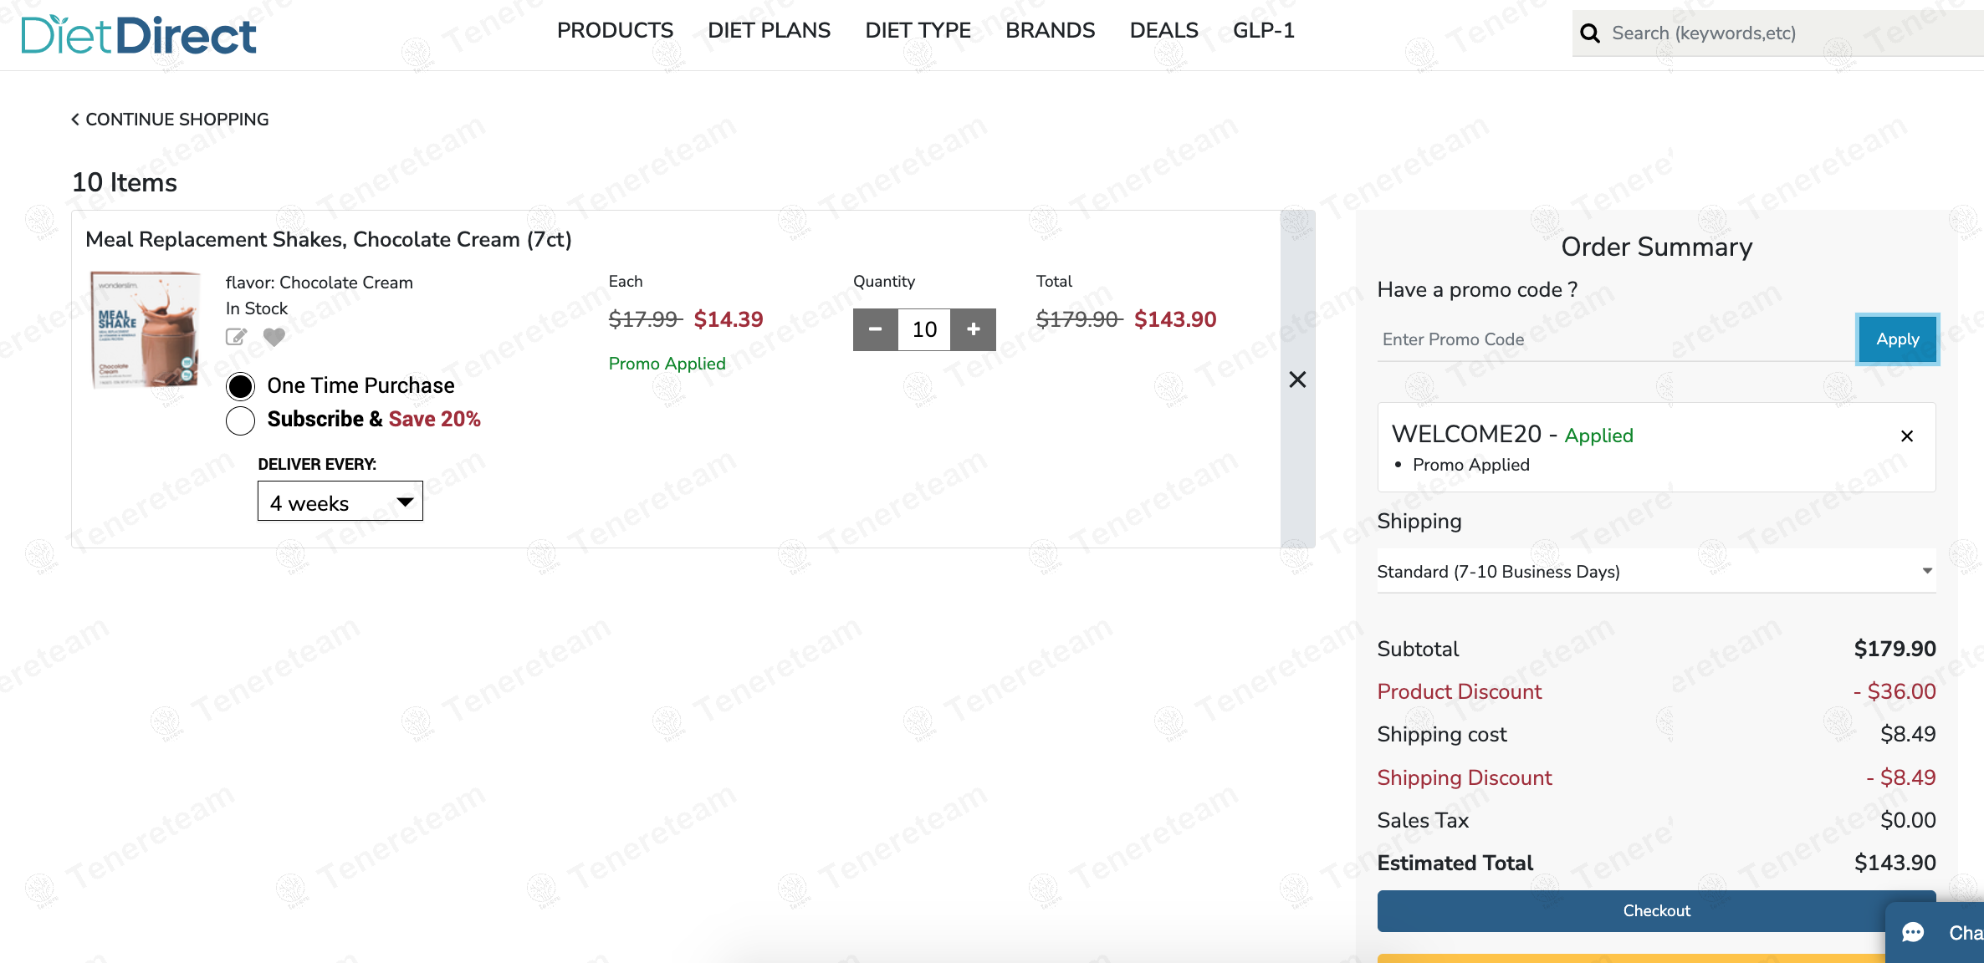The width and height of the screenshot is (1984, 963).
Task: Click the search magnifier icon
Action: 1590,33
